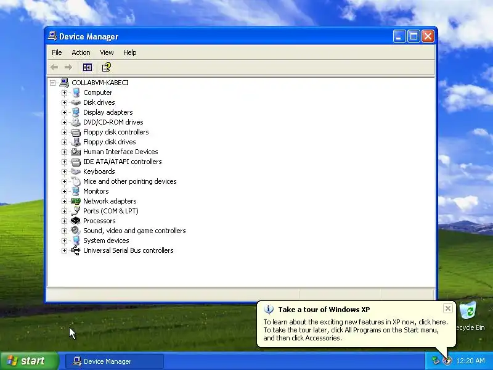Select the COLLABVM-KABECI label
Image resolution: width=493 pixels, height=370 pixels.
click(x=100, y=83)
